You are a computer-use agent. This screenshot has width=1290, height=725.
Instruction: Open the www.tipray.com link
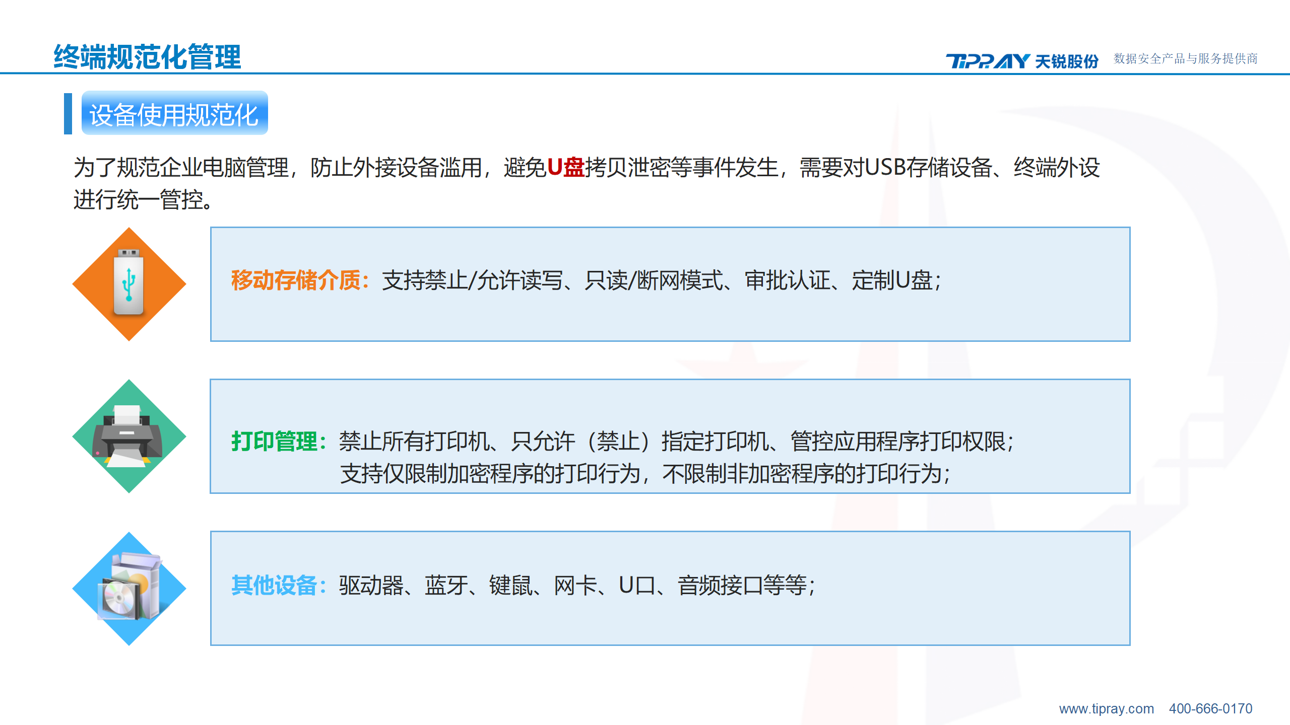(1106, 709)
